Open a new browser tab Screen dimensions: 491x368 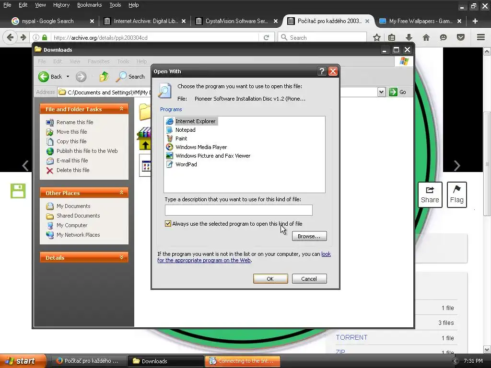[x=475, y=21]
